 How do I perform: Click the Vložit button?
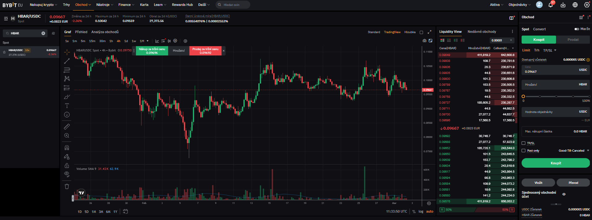click(538, 183)
